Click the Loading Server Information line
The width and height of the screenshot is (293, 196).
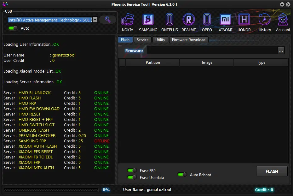pyautogui.click(x=33, y=82)
